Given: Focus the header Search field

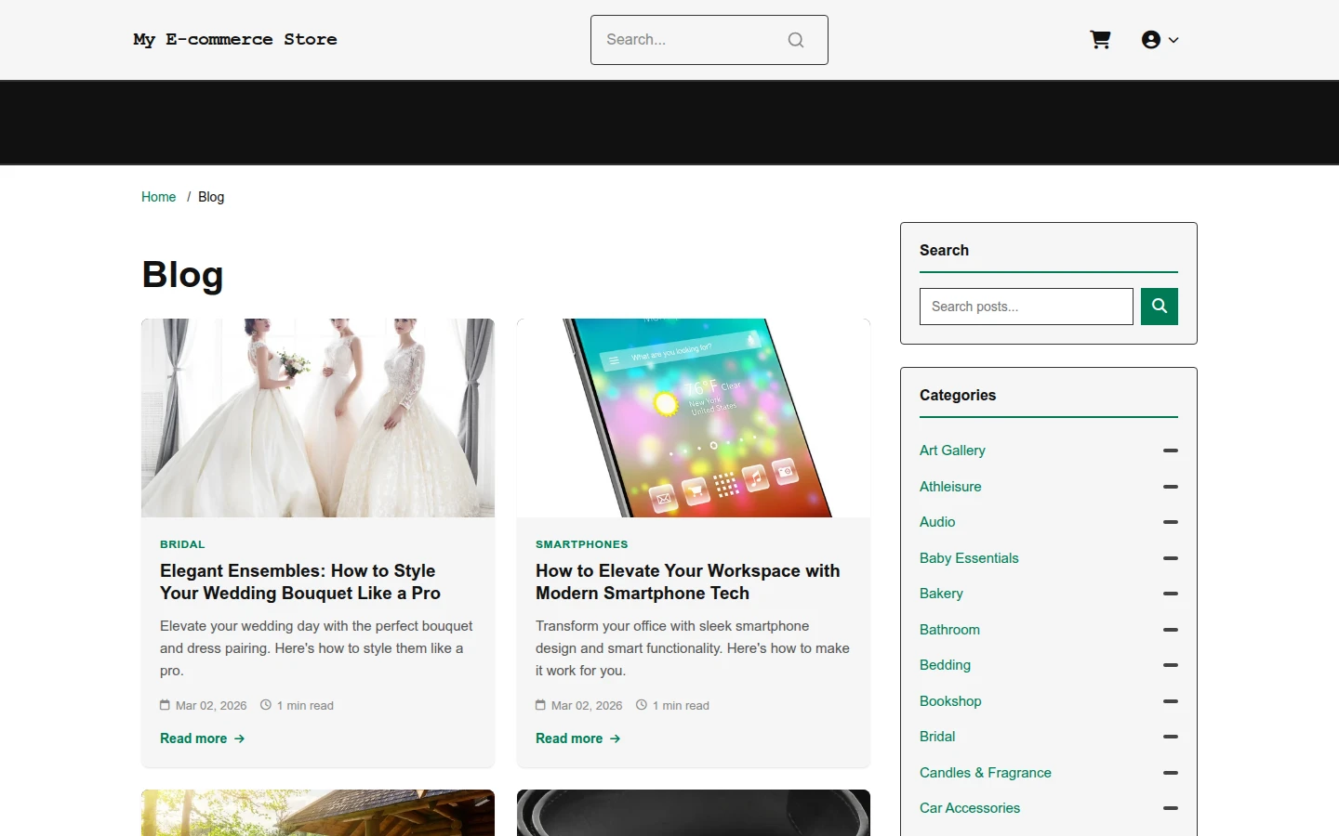Looking at the screenshot, I should (x=709, y=40).
